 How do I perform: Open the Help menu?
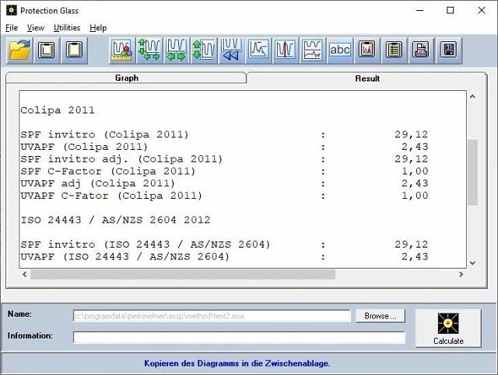coord(98,28)
